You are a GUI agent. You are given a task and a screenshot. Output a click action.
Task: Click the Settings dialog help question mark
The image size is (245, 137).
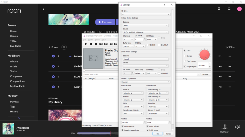[164, 5]
